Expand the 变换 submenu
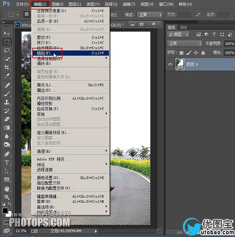 coord(70,114)
